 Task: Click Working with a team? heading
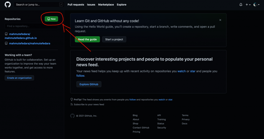tap(18, 55)
